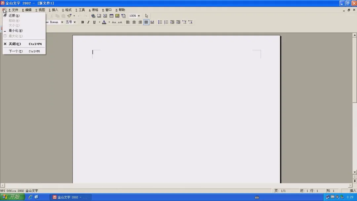Click the decrease indent icon
The height and width of the screenshot is (201, 357).
(172, 22)
